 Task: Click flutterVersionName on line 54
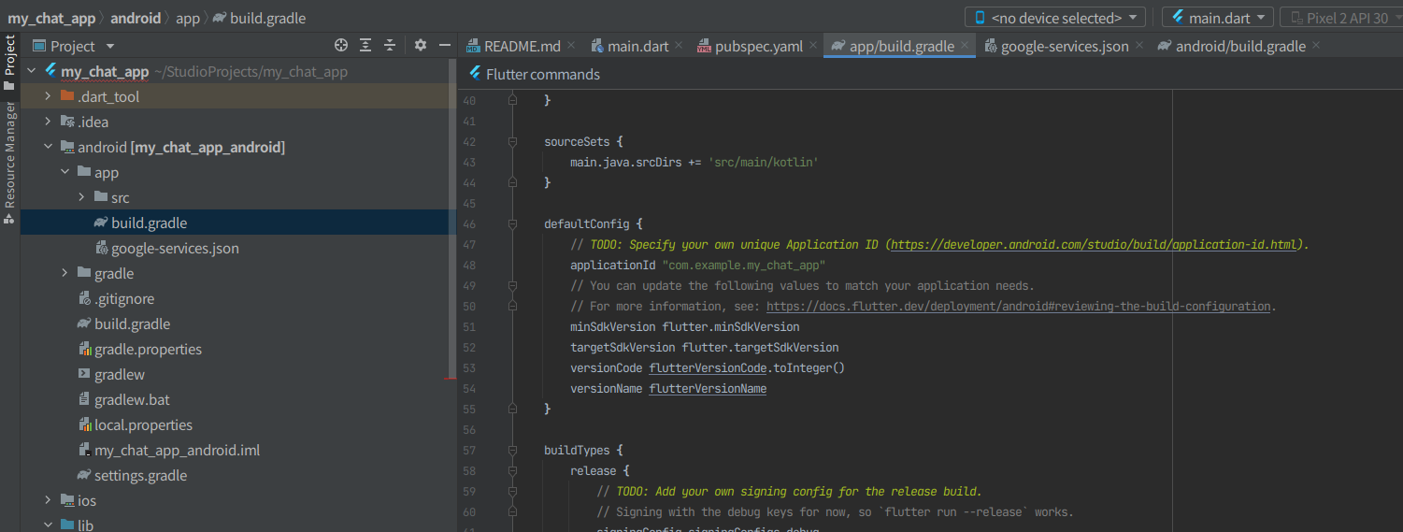[708, 389]
